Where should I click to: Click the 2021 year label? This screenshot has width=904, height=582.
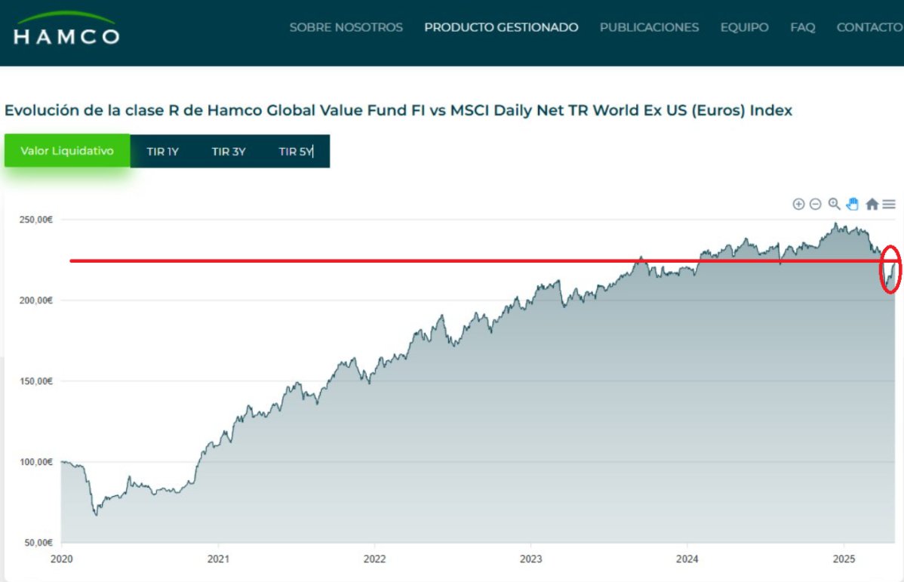218,559
